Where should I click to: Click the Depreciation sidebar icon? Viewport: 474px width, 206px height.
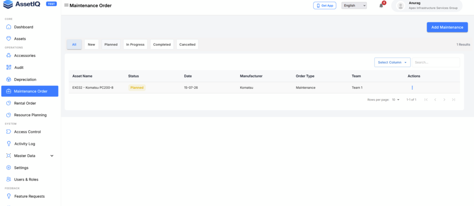click(9, 80)
